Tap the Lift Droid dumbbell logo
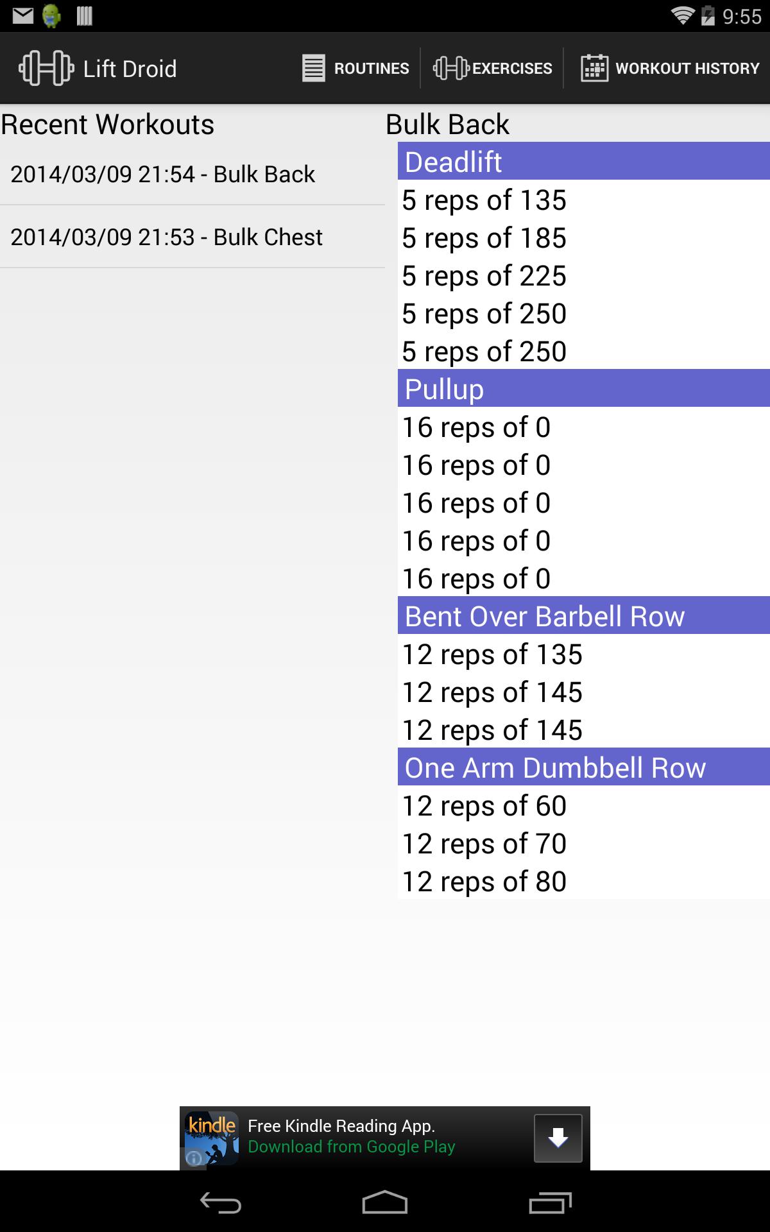This screenshot has width=770, height=1232. click(46, 68)
